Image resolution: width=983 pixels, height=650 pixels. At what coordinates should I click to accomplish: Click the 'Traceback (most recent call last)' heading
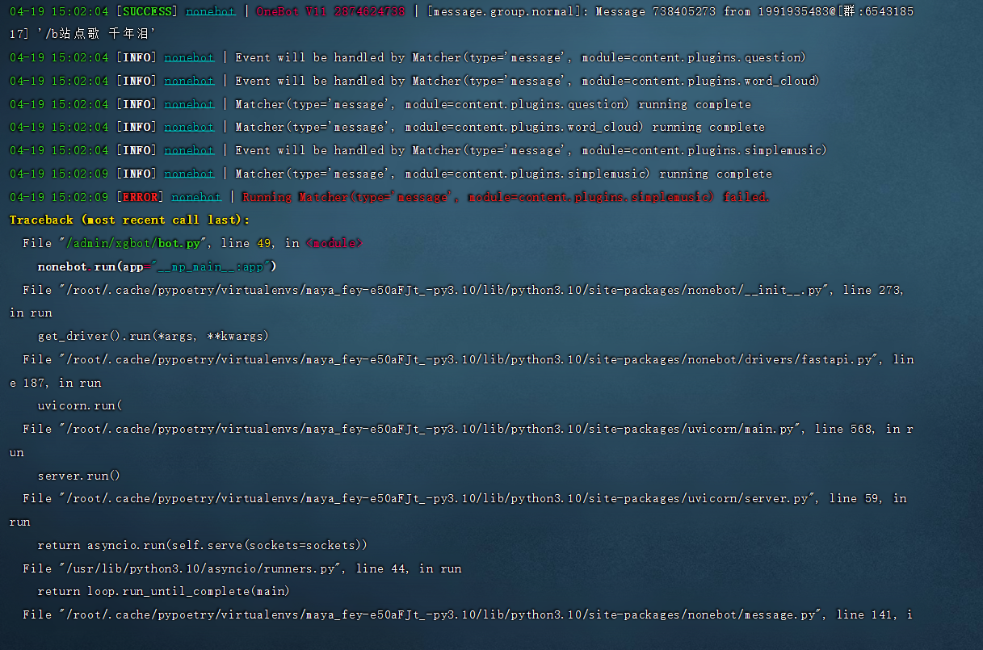pos(129,220)
